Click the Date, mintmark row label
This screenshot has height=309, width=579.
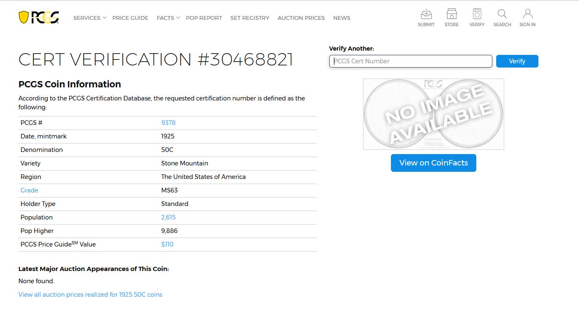(x=44, y=136)
